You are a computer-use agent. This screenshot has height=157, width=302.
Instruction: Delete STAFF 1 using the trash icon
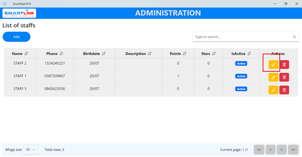(284, 77)
